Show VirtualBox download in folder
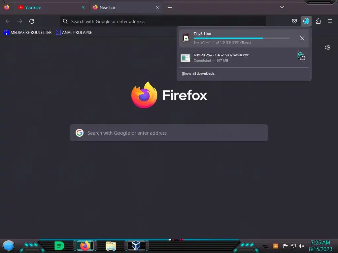Image resolution: width=338 pixels, height=253 pixels. (x=302, y=57)
